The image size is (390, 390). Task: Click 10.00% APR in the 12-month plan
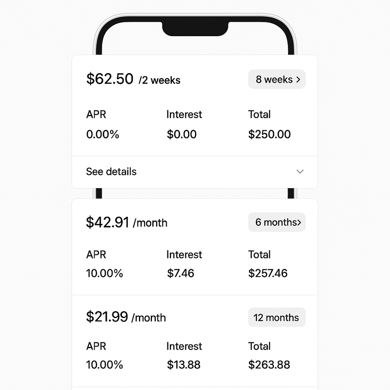[104, 364]
